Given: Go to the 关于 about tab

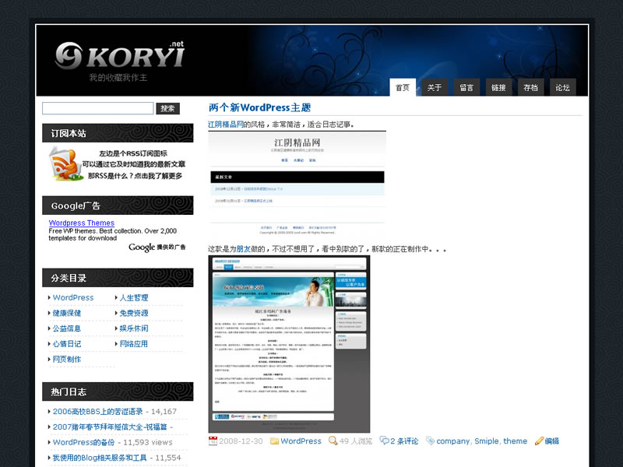Looking at the screenshot, I should pyautogui.click(x=435, y=87).
